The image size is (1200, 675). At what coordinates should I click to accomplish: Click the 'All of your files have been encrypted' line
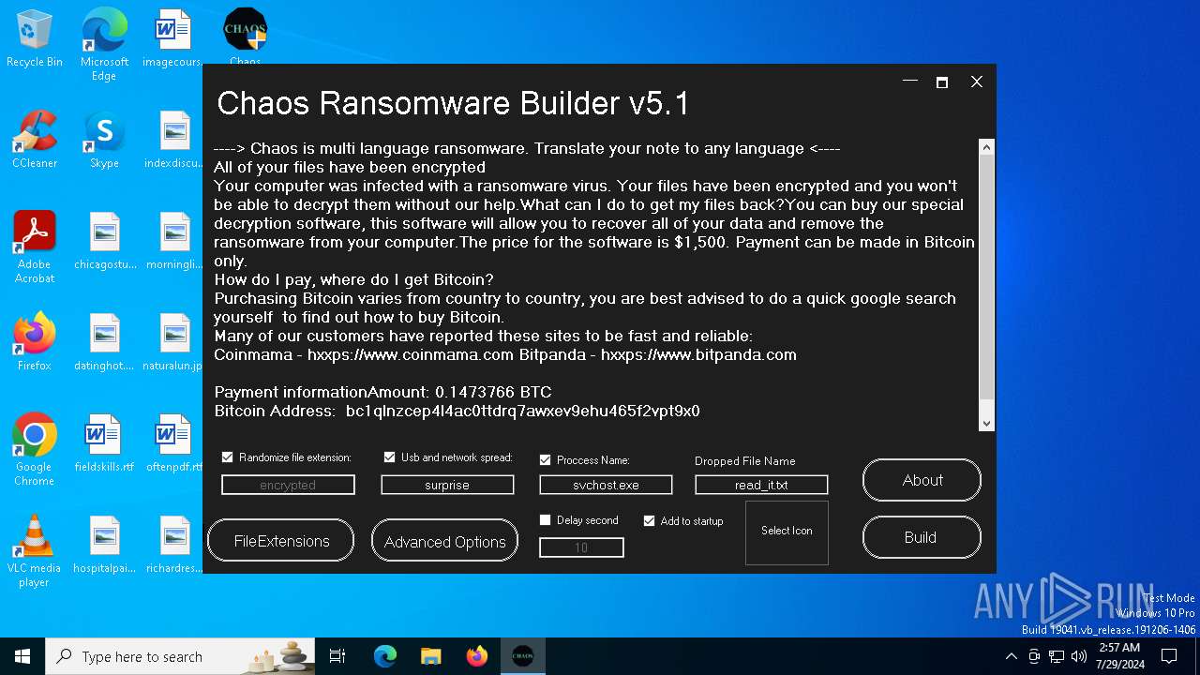click(350, 167)
